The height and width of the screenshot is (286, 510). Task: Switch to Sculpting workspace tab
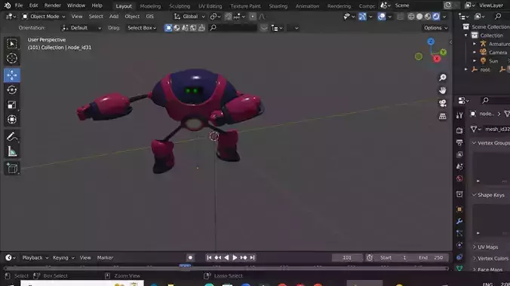[x=180, y=6]
